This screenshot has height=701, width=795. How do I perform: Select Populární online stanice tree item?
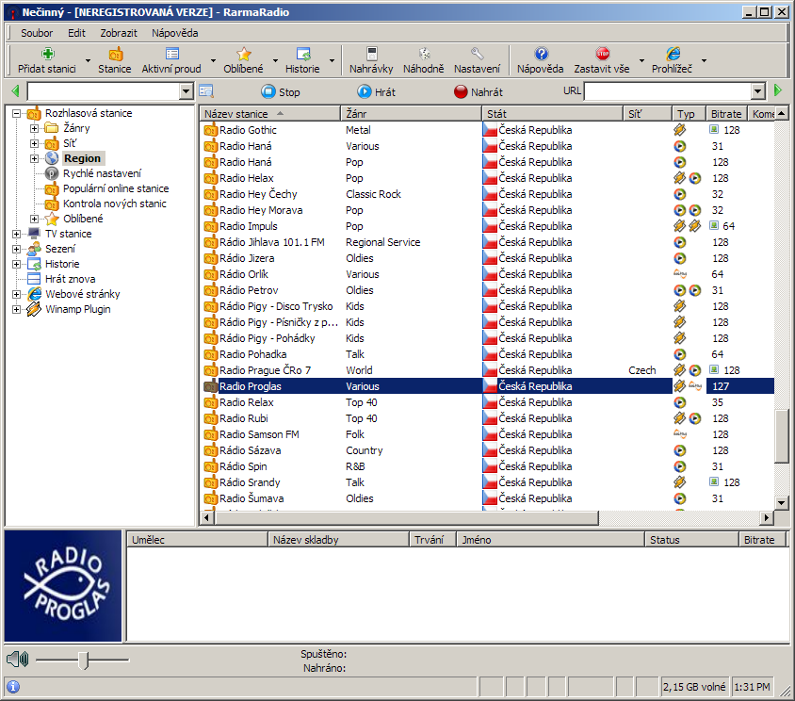coord(116,188)
